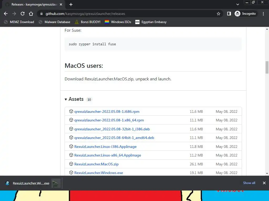Viewport: 269px width, 201px height.
Task: Open the tab search dropdown chevron
Action: (x=237, y=4)
